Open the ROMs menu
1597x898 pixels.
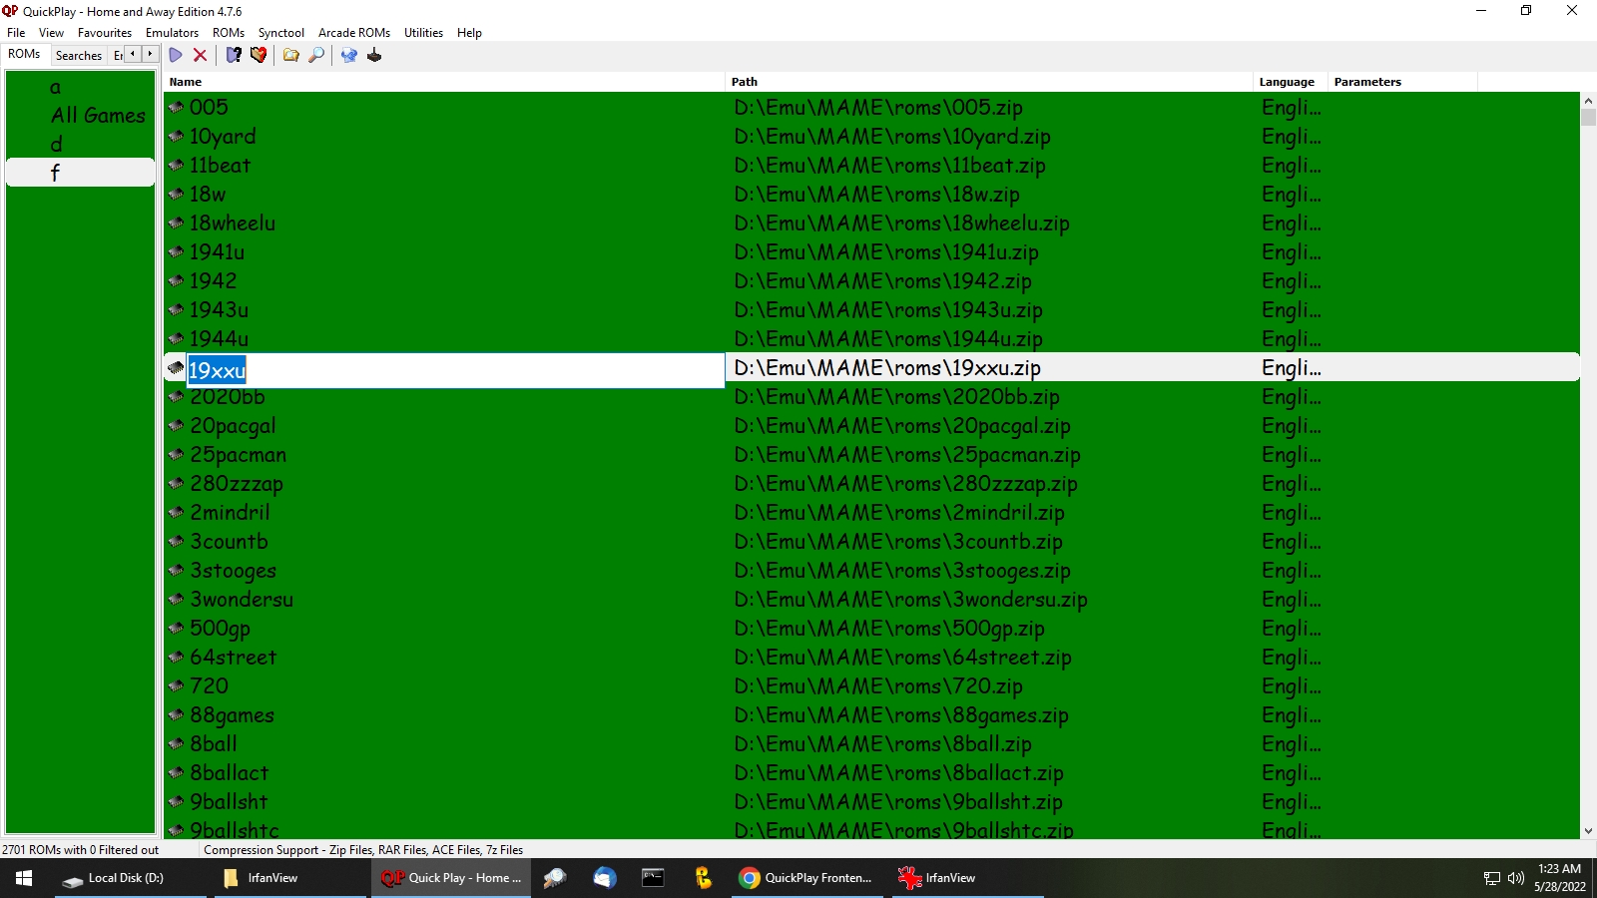click(229, 33)
